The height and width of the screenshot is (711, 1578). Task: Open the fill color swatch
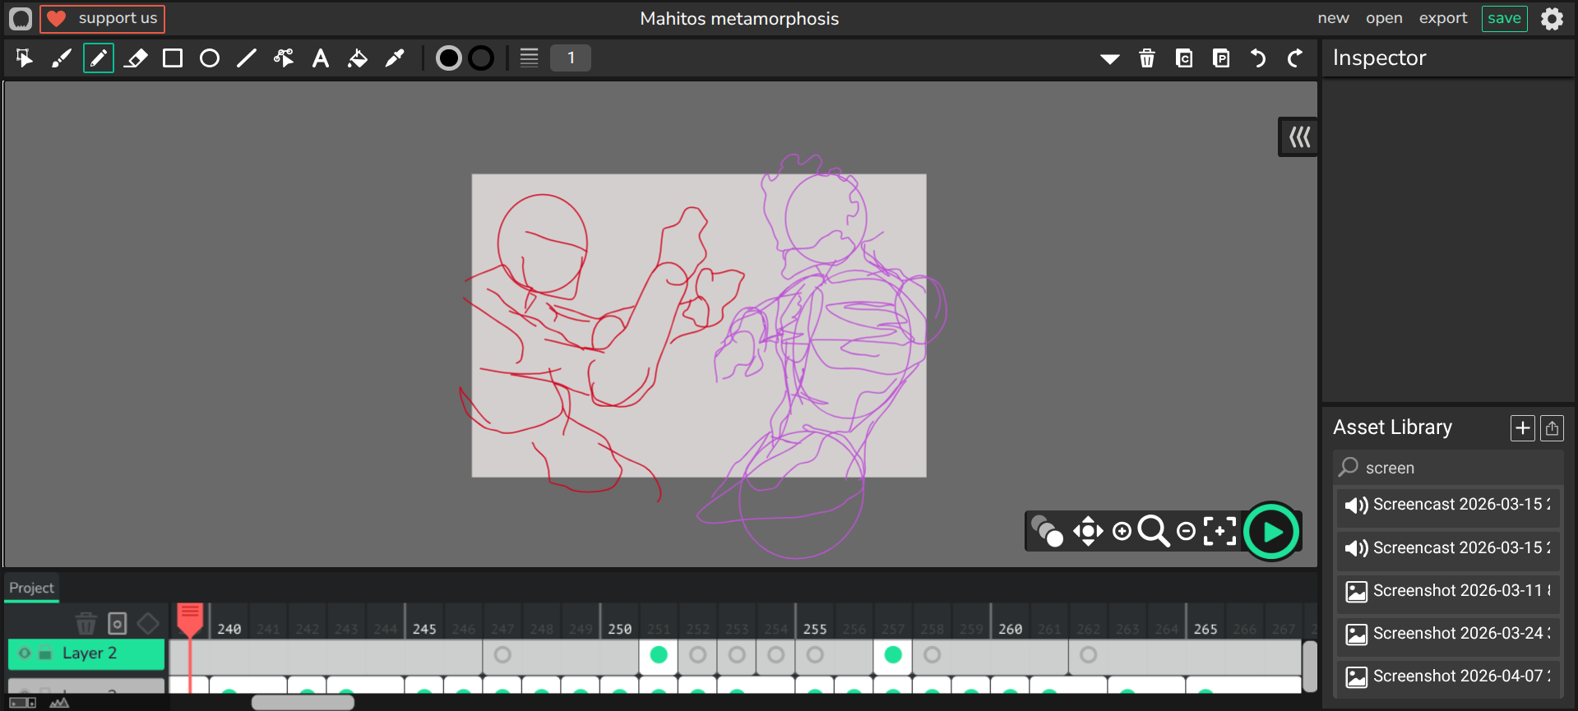(448, 58)
